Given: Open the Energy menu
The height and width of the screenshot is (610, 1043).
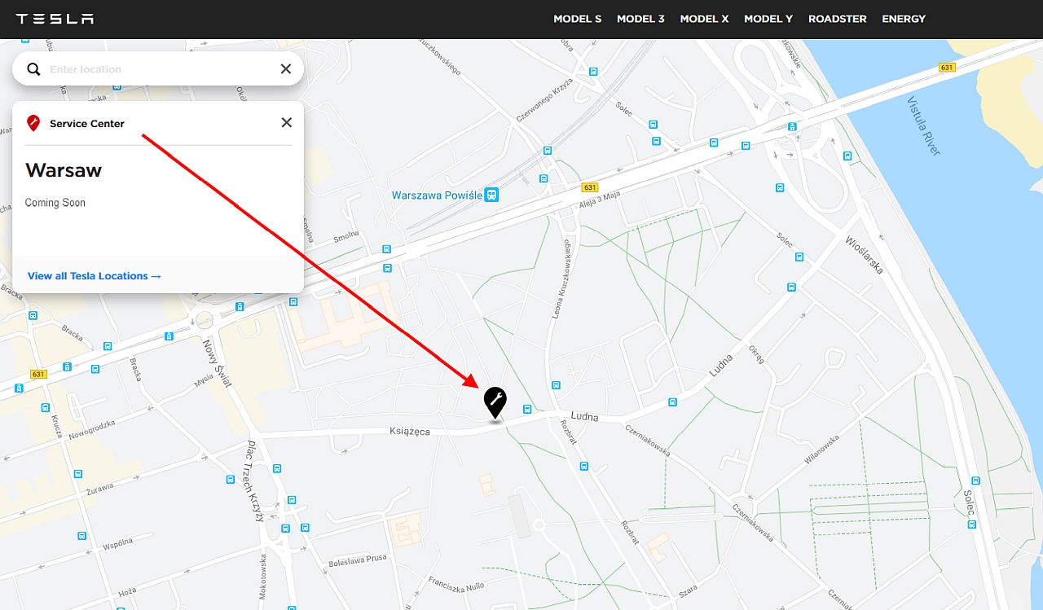Looking at the screenshot, I should point(904,19).
